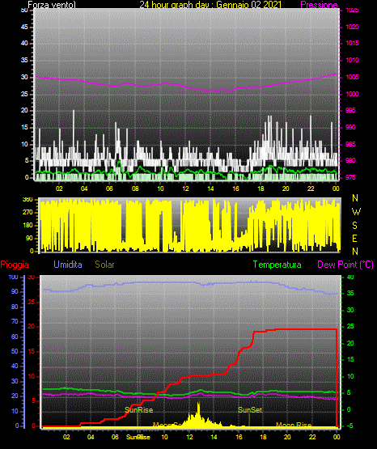Click temperature axis value 25
The width and height of the screenshot is (377, 449).
(x=350, y=327)
